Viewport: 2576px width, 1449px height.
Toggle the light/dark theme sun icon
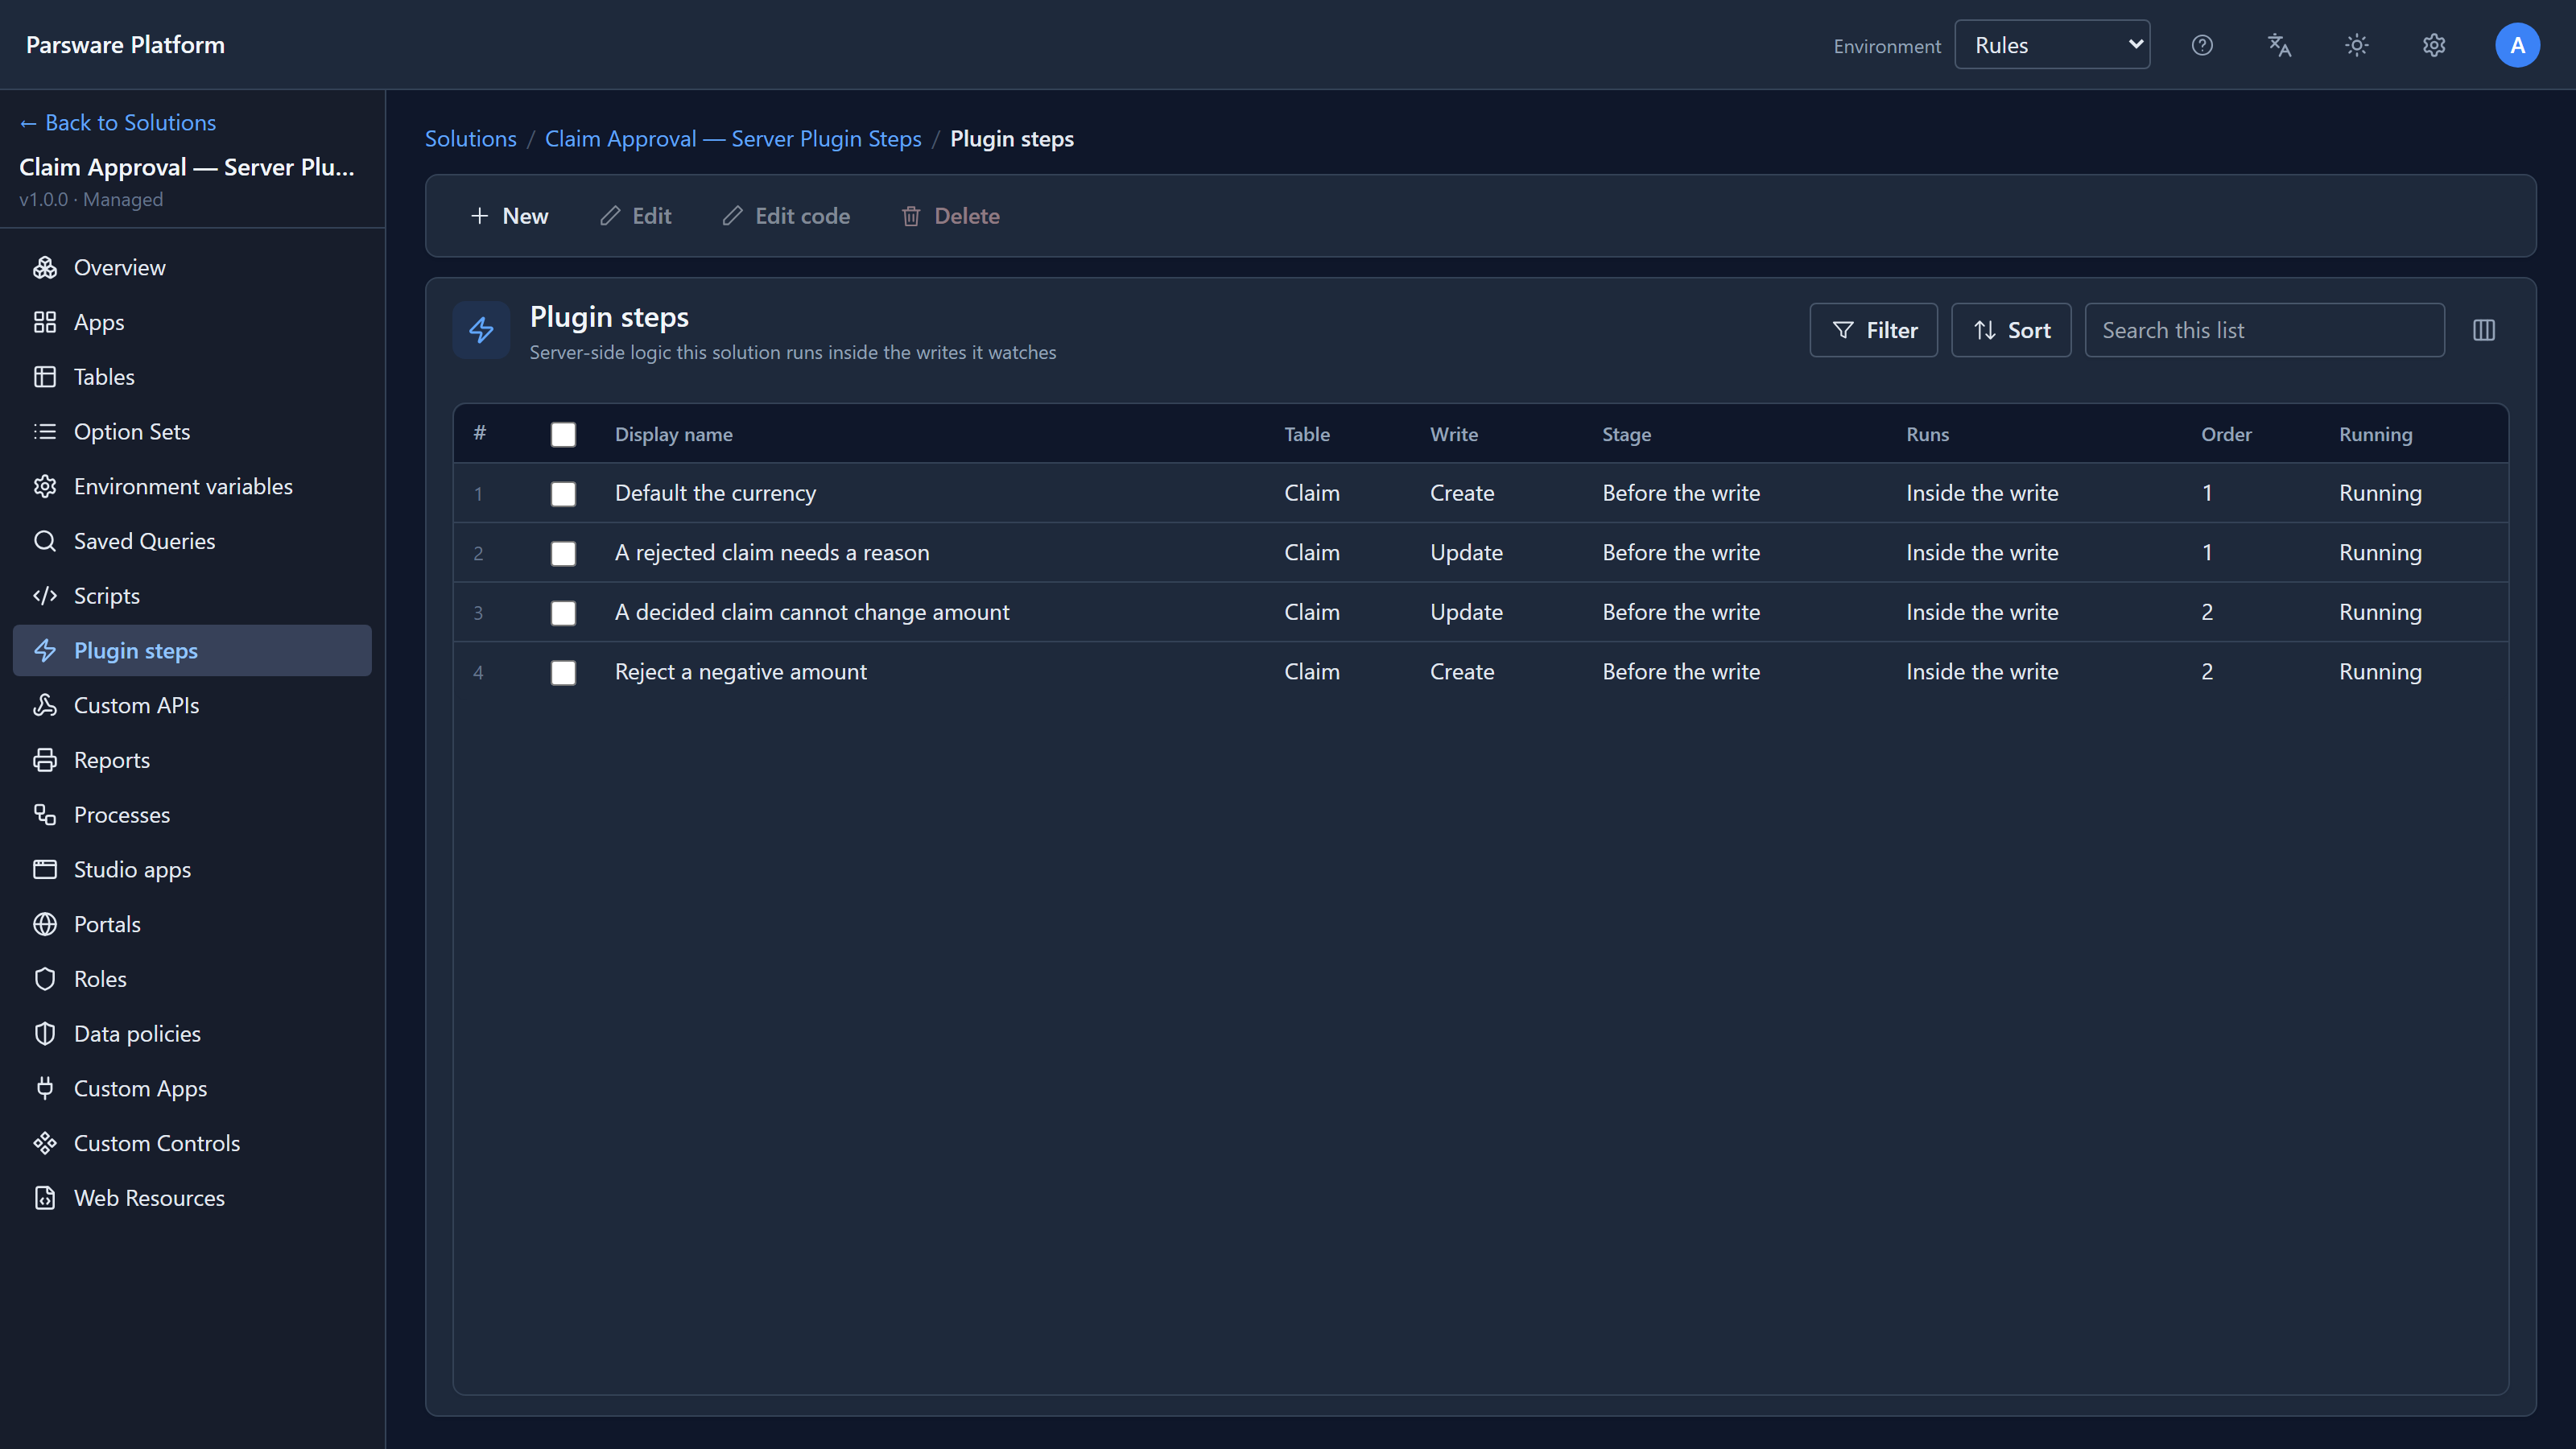(2357, 45)
